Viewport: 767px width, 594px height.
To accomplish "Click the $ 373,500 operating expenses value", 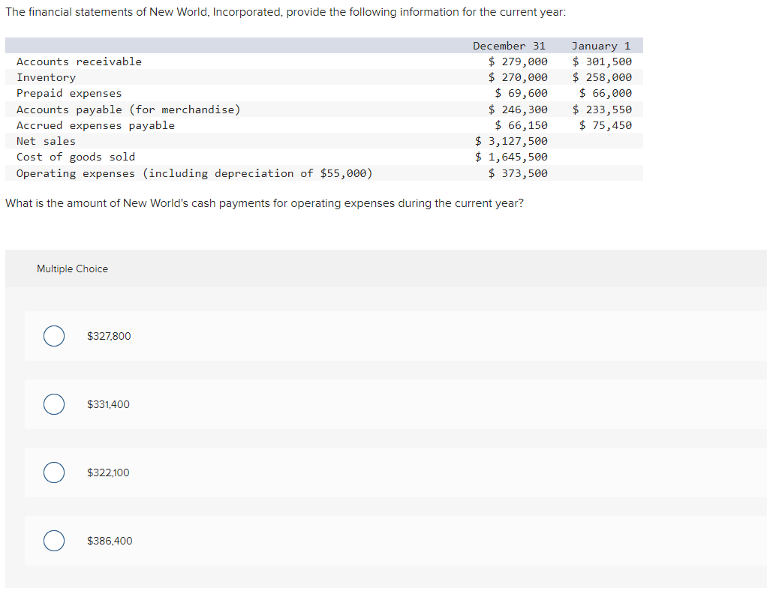I will click(x=518, y=173).
